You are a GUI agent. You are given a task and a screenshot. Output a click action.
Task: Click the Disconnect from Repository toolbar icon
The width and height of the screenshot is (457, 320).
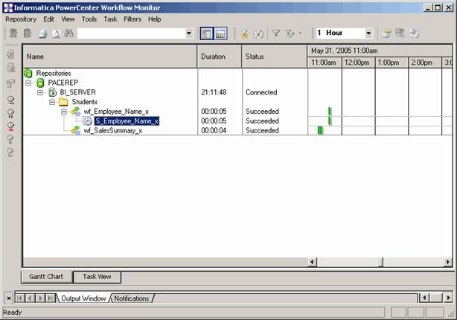[28, 33]
